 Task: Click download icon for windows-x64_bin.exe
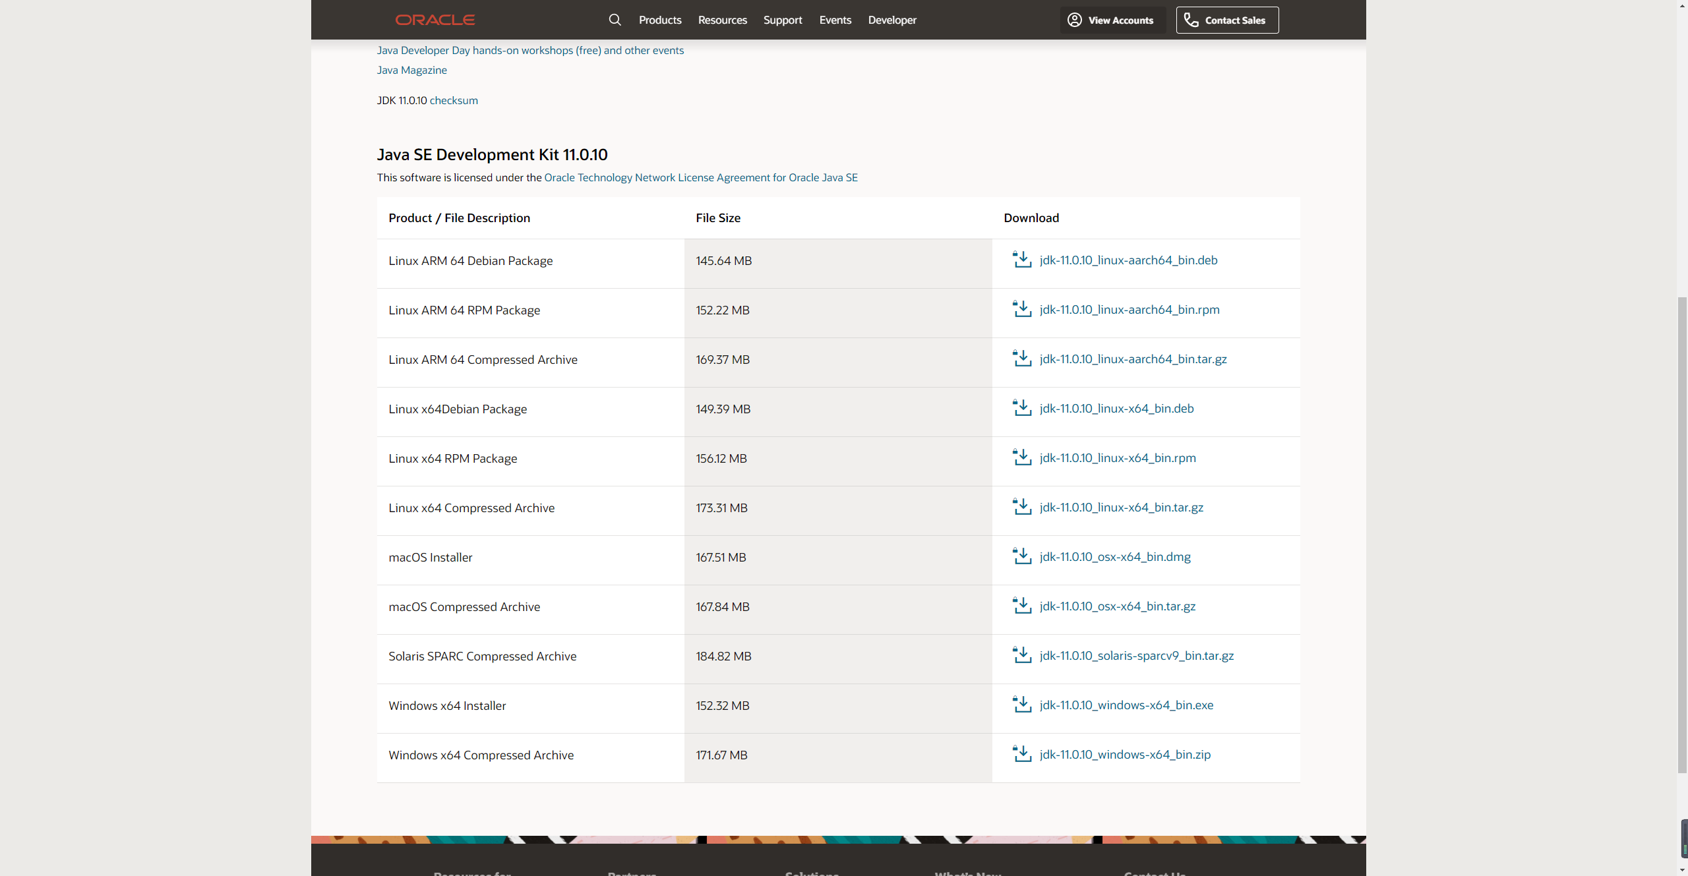tap(1022, 704)
